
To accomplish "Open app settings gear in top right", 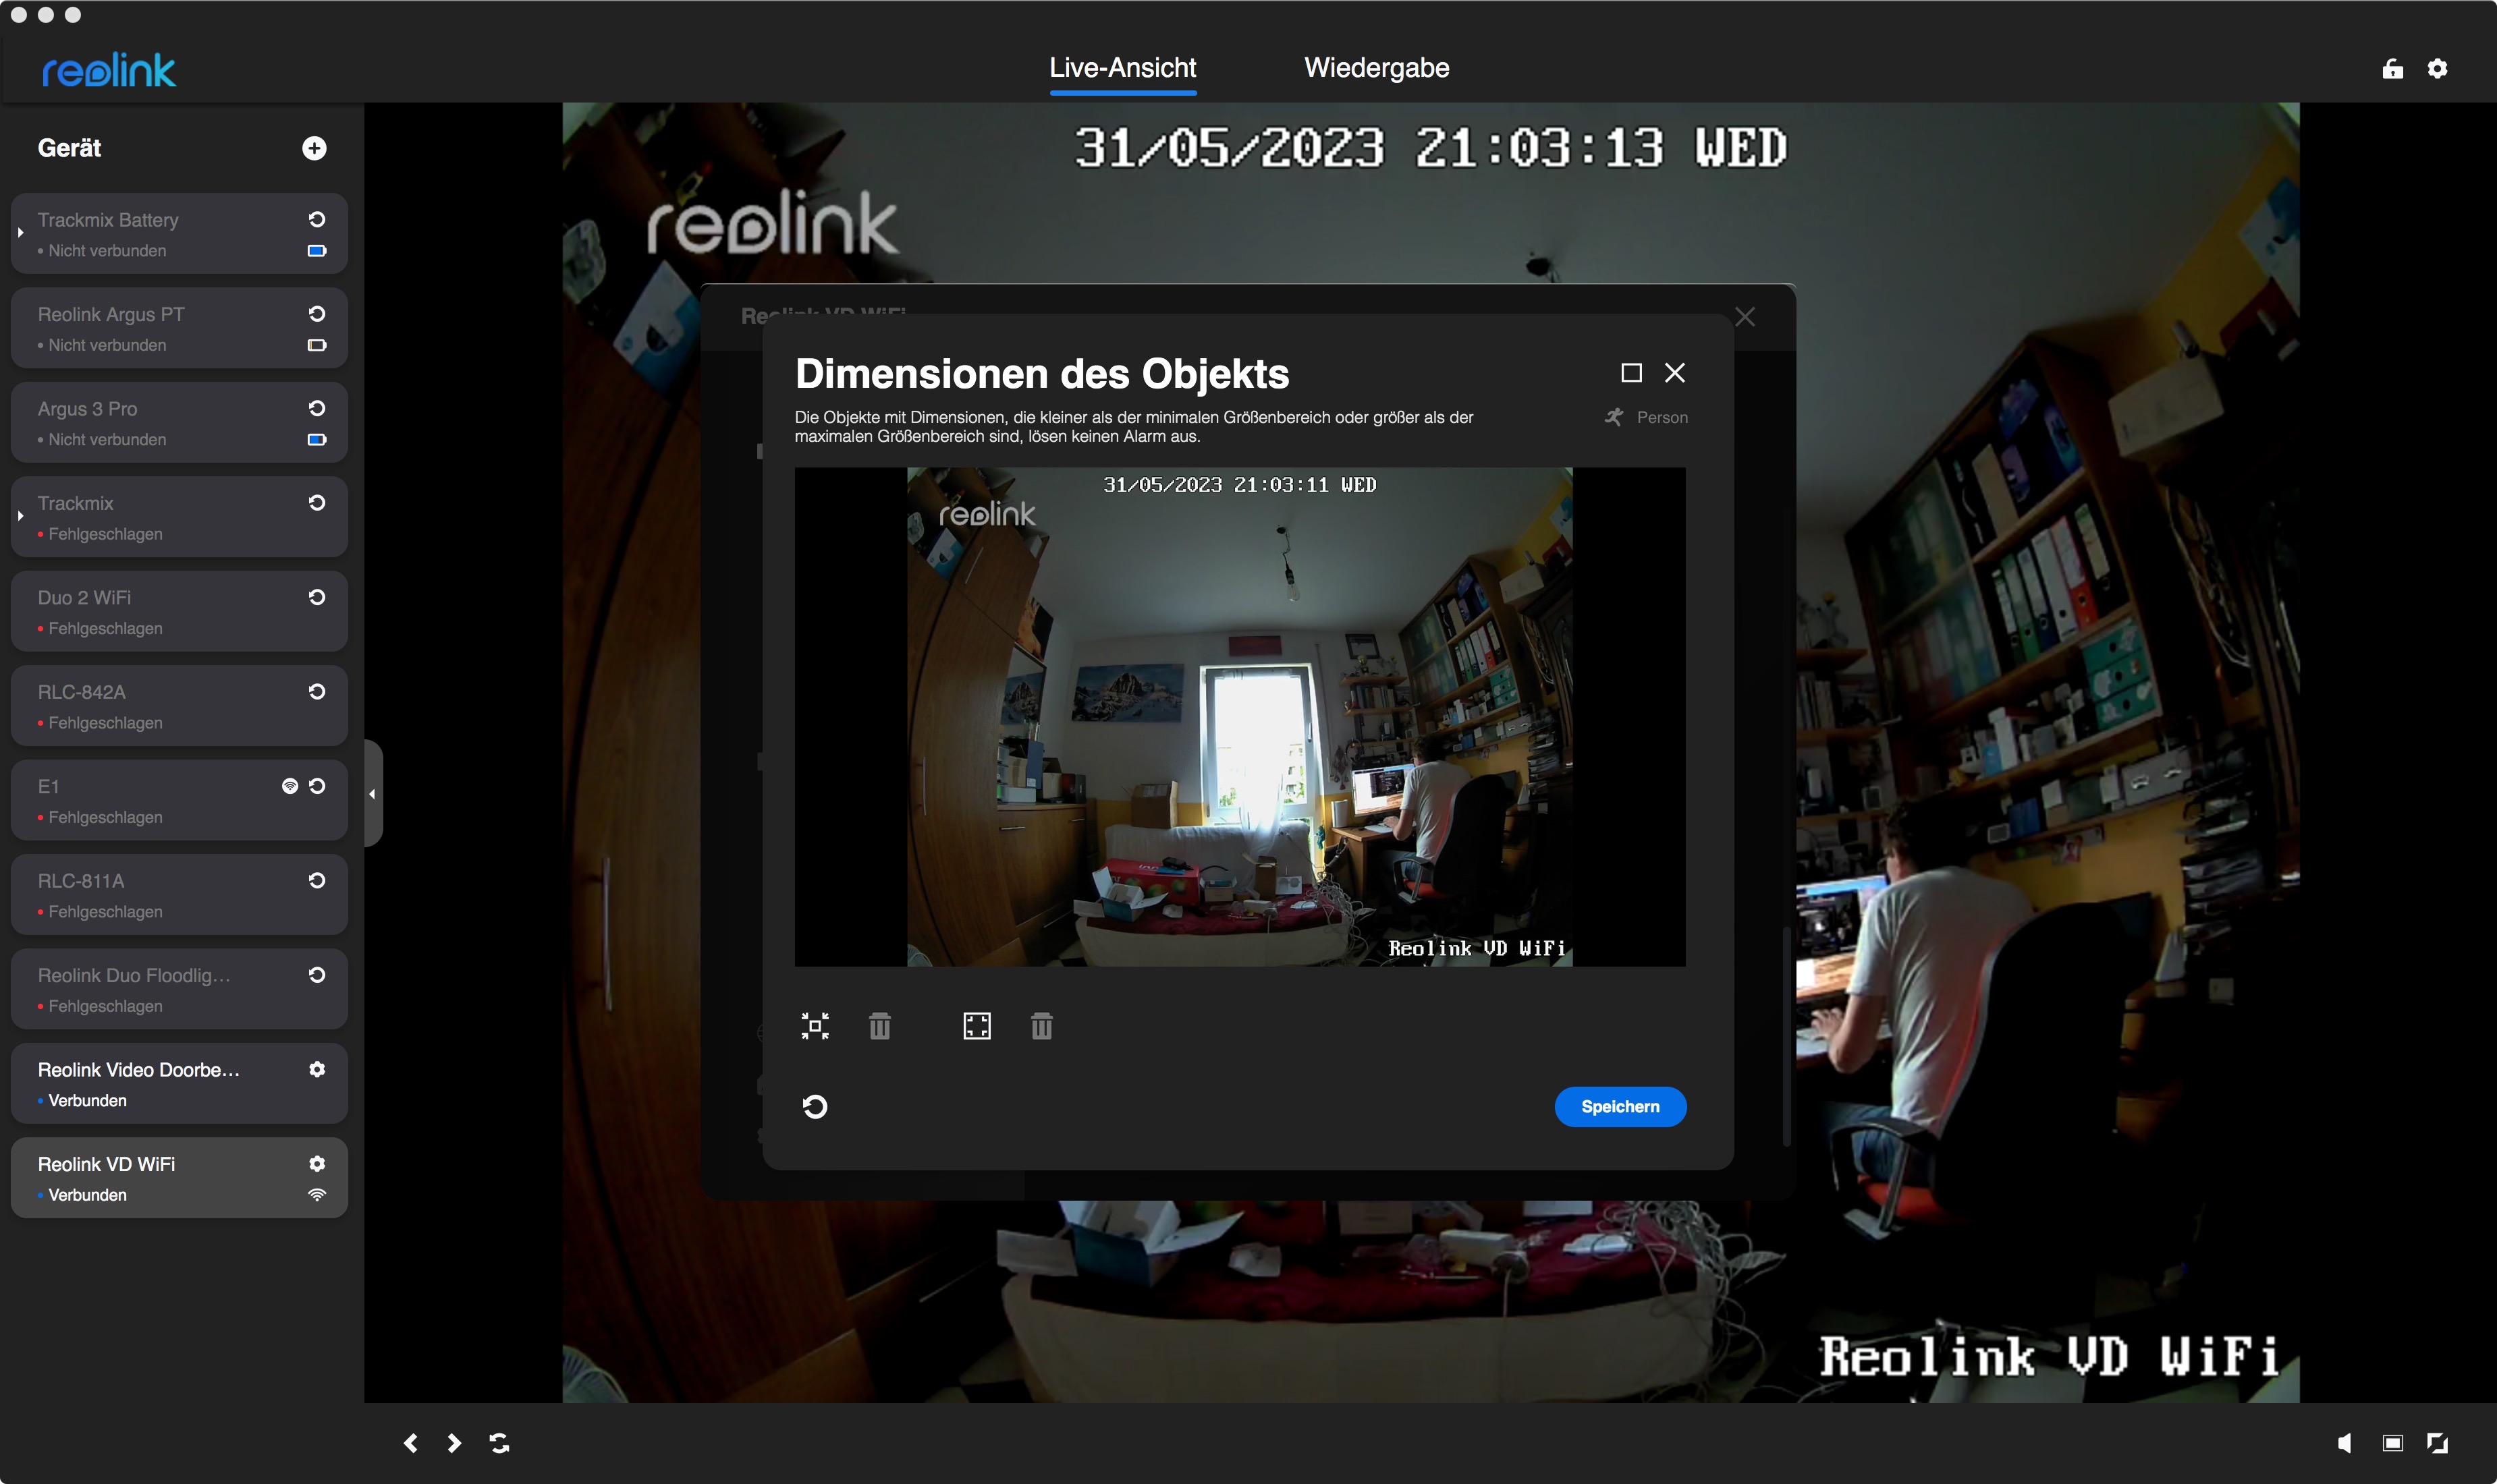I will pos(2437,68).
